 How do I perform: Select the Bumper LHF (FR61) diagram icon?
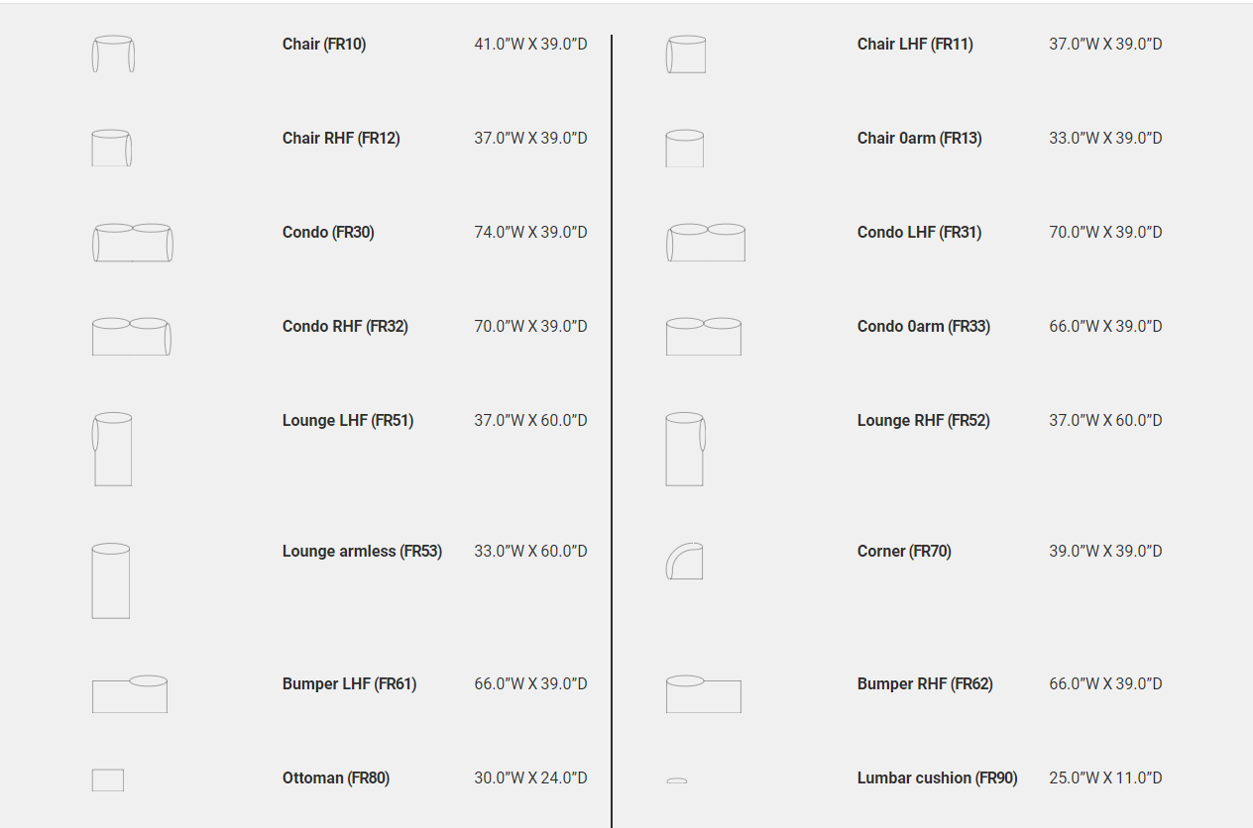pos(130,694)
